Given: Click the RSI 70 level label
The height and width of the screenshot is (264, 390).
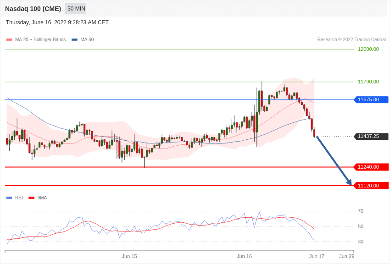Looking at the screenshot, I should click(x=361, y=211).
